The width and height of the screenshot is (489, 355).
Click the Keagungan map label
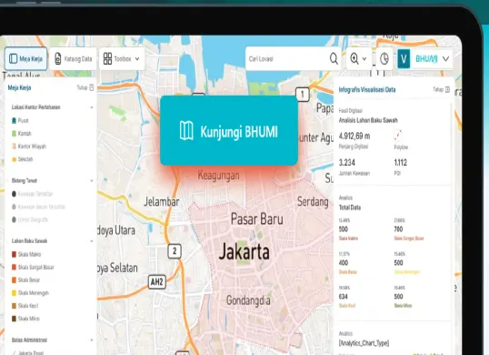click(x=219, y=176)
